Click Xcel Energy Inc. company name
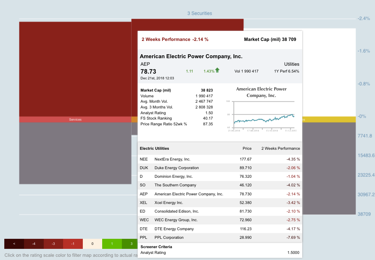This screenshot has width=375, height=260. (168, 203)
